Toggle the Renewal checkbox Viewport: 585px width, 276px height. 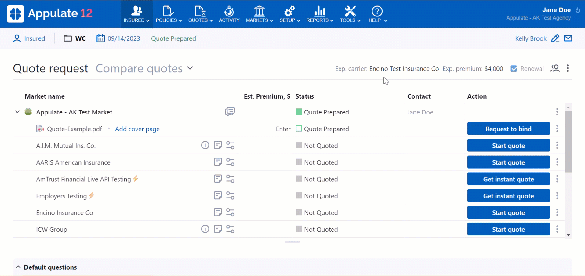[x=514, y=69]
